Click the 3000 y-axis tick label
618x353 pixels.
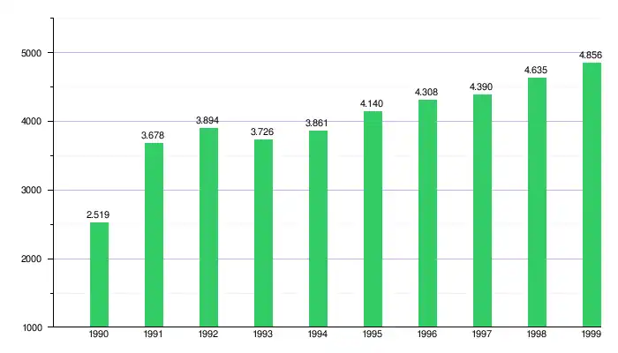32,191
